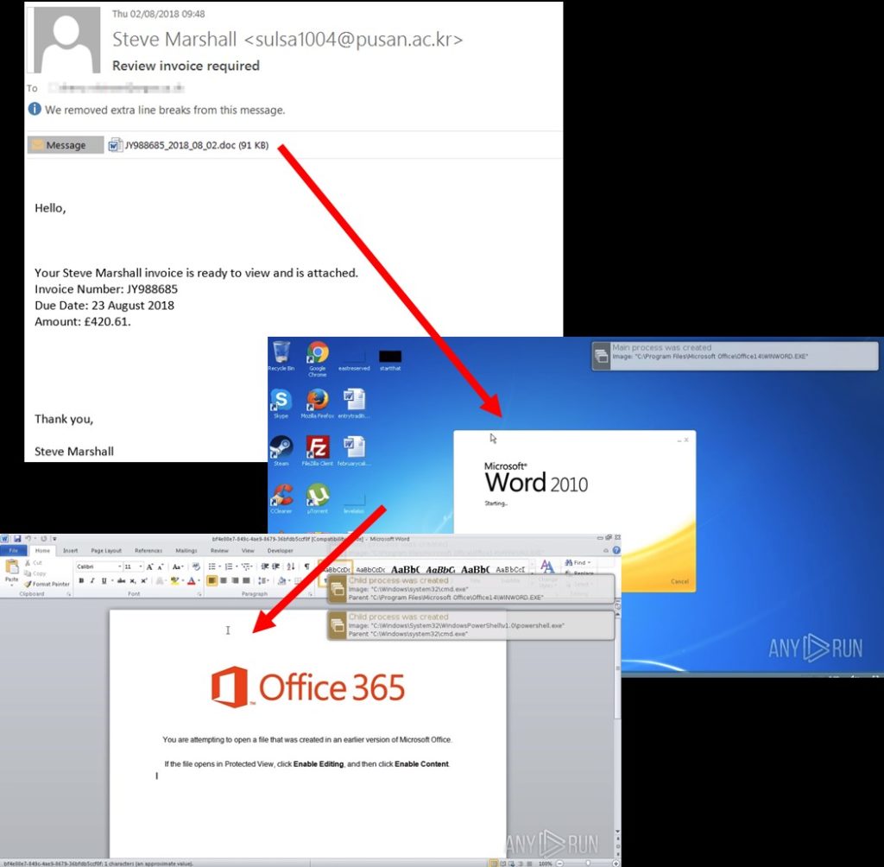Click the sender avatar picture in email

[x=67, y=40]
